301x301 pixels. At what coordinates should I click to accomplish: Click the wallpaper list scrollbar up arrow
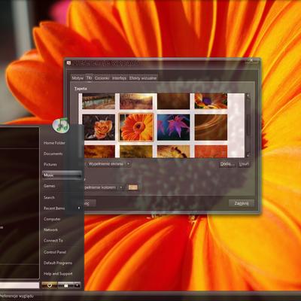pos(248,96)
